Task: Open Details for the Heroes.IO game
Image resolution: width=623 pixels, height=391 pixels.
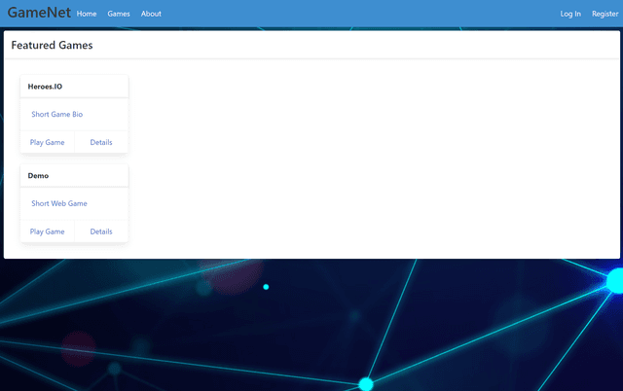Action: [101, 142]
